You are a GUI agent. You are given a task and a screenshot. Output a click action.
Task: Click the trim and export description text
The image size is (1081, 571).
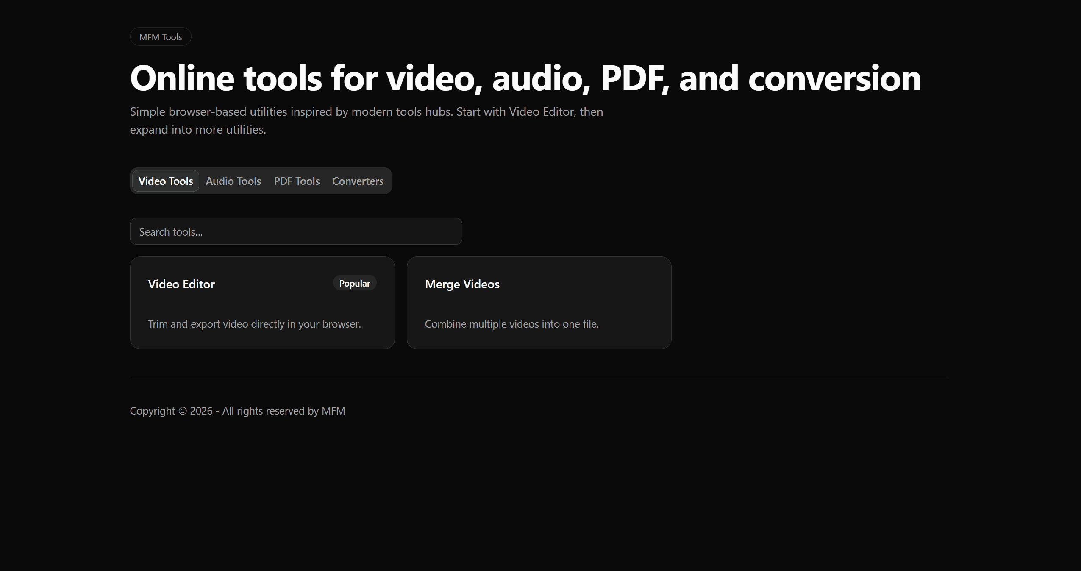pos(254,323)
